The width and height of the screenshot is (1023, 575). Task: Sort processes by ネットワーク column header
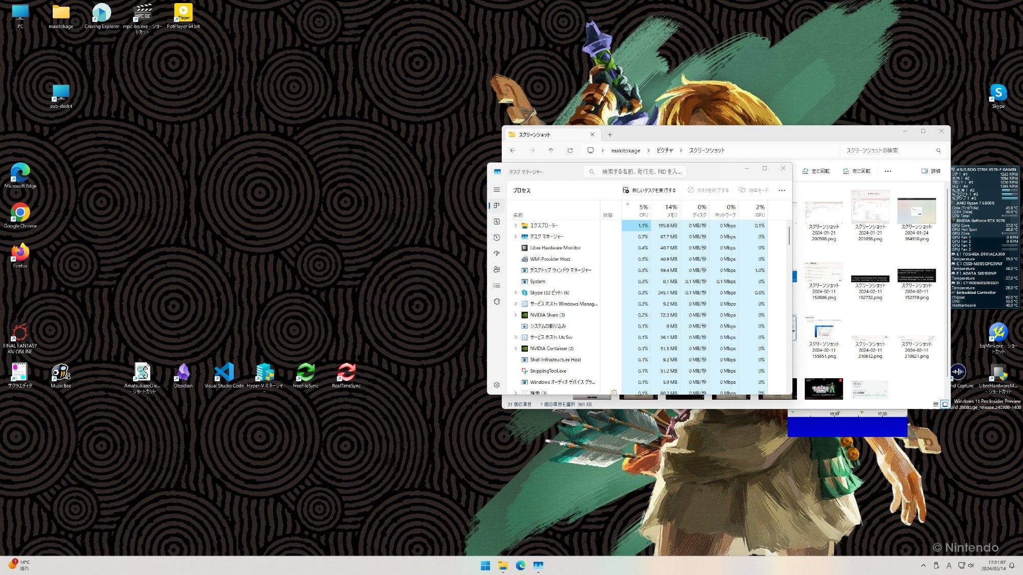(x=724, y=211)
